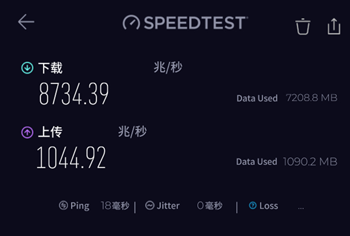
Task: Click the Ping icon
Action: pos(64,206)
